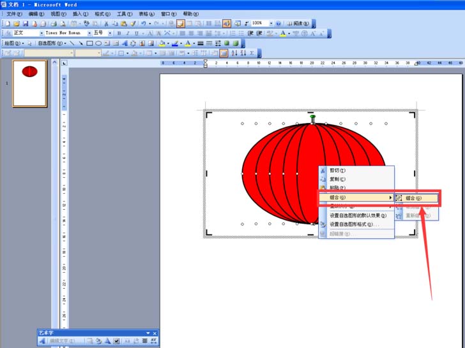This screenshot has height=348, width=465.
Task: Expand the Fill Color arrow menu
Action: tap(168, 43)
